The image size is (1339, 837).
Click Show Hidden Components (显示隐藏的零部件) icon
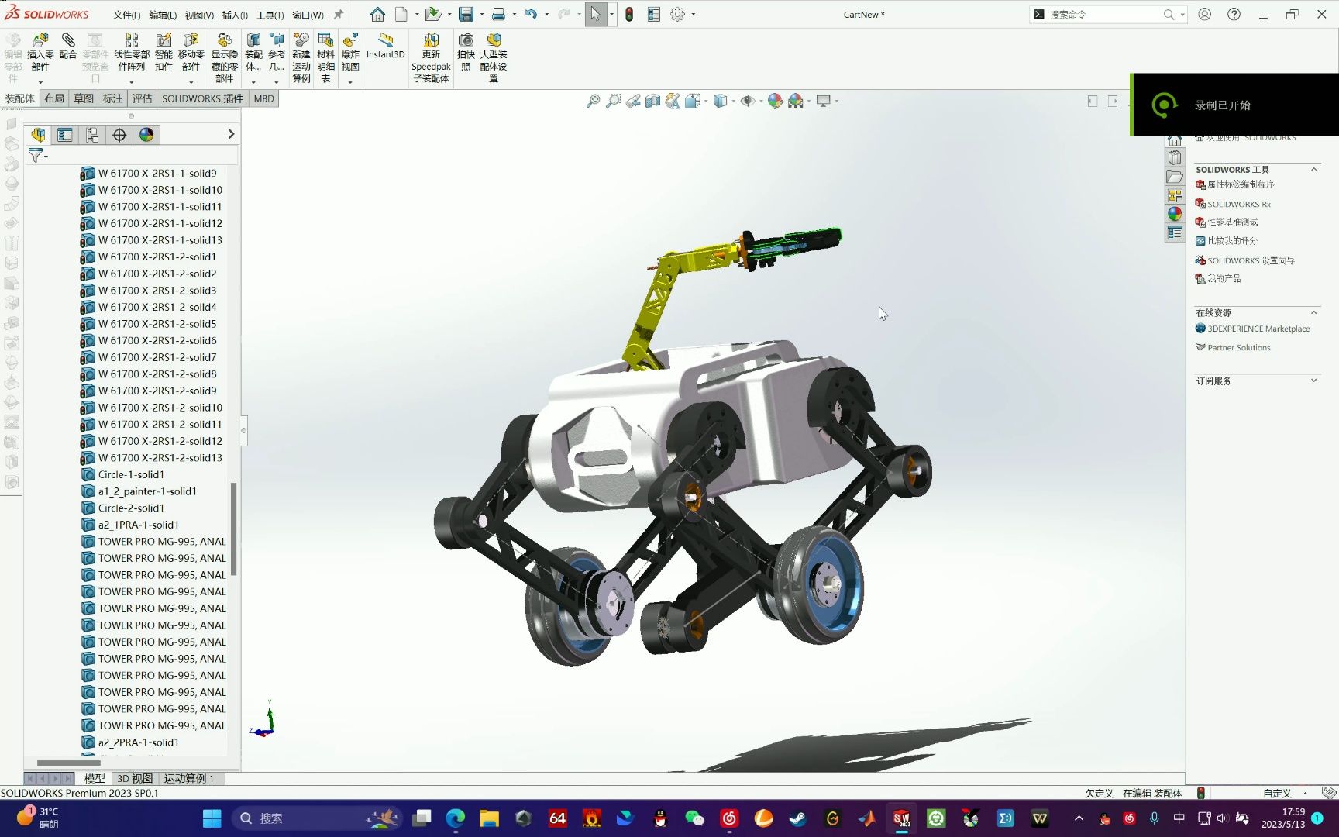tap(224, 40)
